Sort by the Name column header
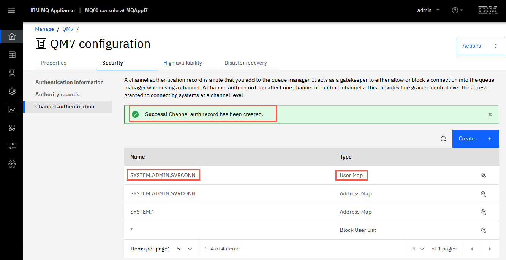The width and height of the screenshot is (506, 260). [138, 157]
